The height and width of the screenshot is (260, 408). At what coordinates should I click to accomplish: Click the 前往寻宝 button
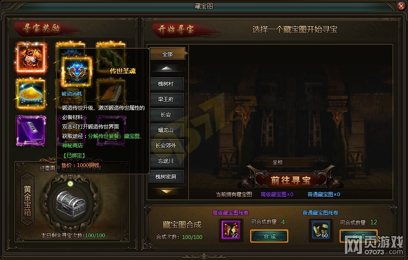tap(291, 180)
